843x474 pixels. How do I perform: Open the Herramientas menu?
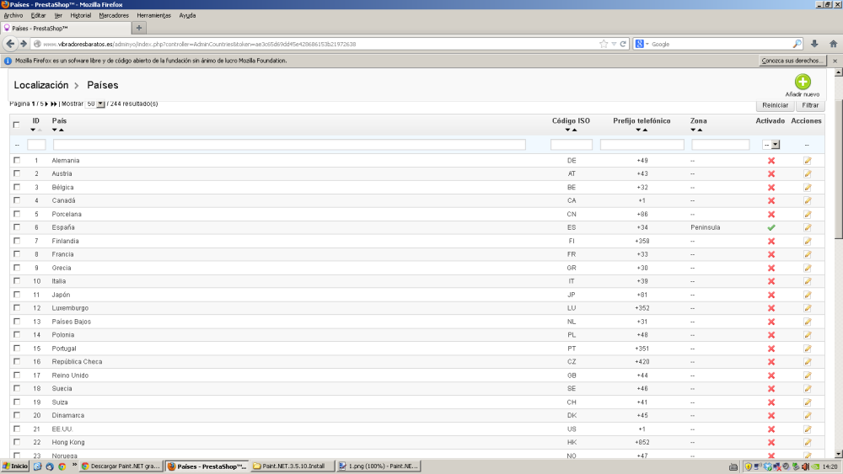coord(153,15)
